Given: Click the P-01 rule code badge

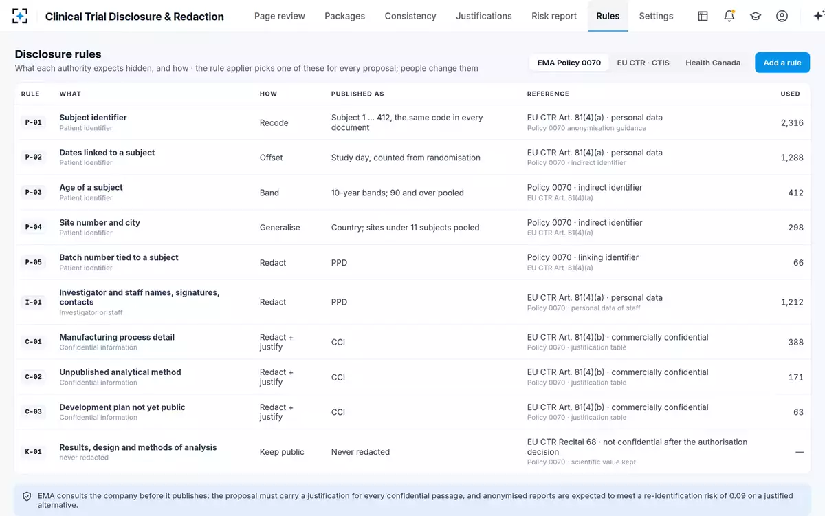Looking at the screenshot, I should point(34,122).
